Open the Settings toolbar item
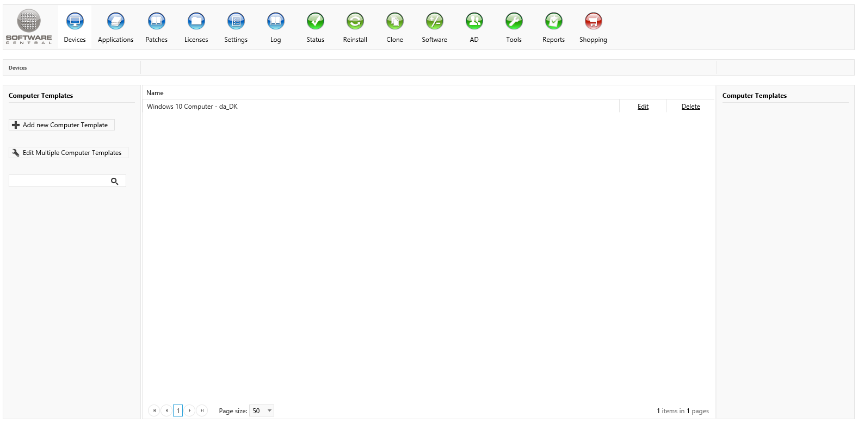 [x=236, y=22]
